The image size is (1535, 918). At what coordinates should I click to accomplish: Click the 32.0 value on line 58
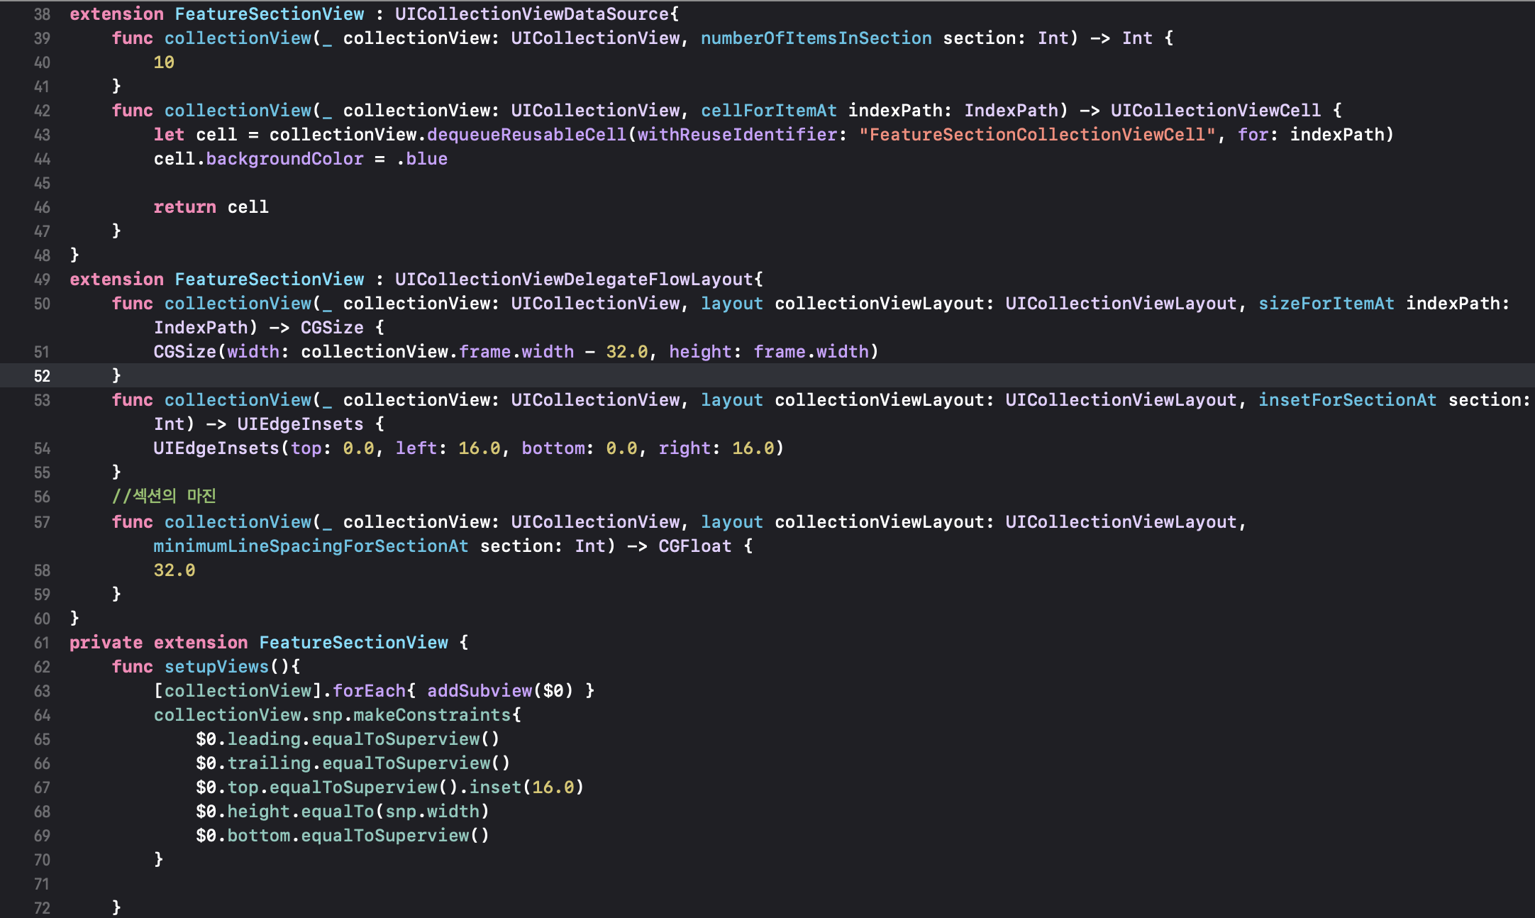pos(174,570)
